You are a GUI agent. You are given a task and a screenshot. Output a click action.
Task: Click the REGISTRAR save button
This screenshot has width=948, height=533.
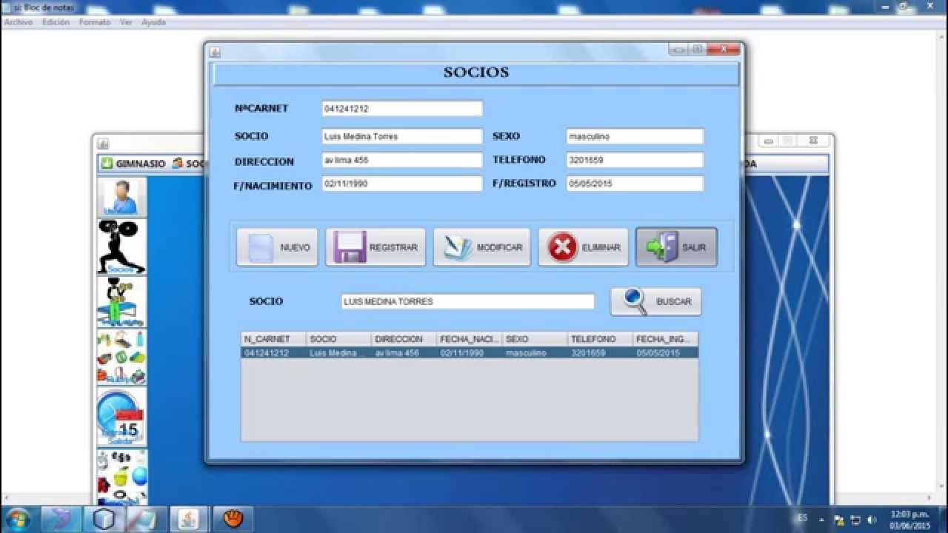[375, 247]
